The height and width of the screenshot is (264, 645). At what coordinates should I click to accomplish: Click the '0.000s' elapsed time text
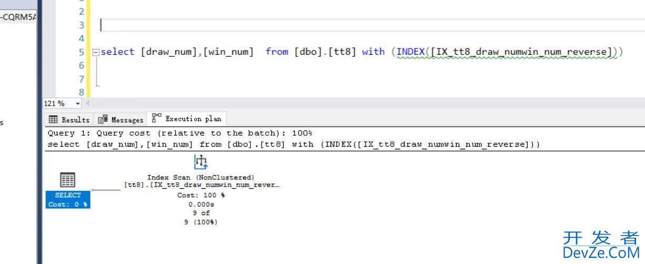click(200, 204)
